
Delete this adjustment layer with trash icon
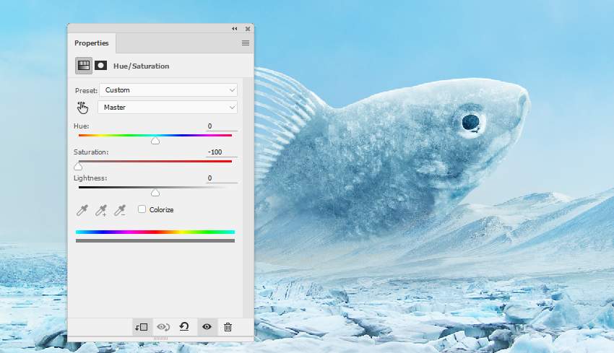click(228, 327)
